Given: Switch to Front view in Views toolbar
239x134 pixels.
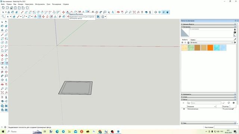Looking at the screenshot, I should pyautogui.click(x=11, y=8).
